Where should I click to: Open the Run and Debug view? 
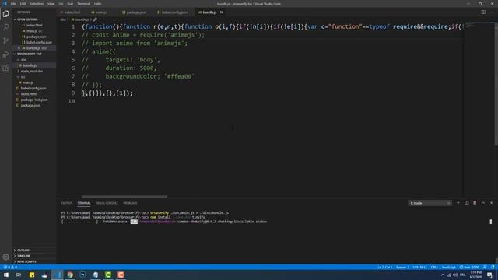tap(5, 54)
